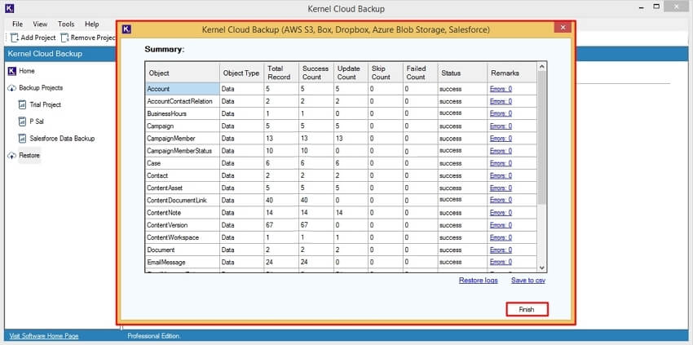
Task: Open the Help menu
Action: (x=92, y=24)
